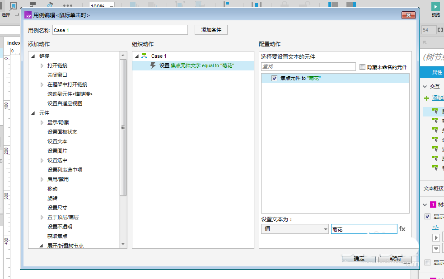
Task: Click the 查找 search field
Action: 308,66
